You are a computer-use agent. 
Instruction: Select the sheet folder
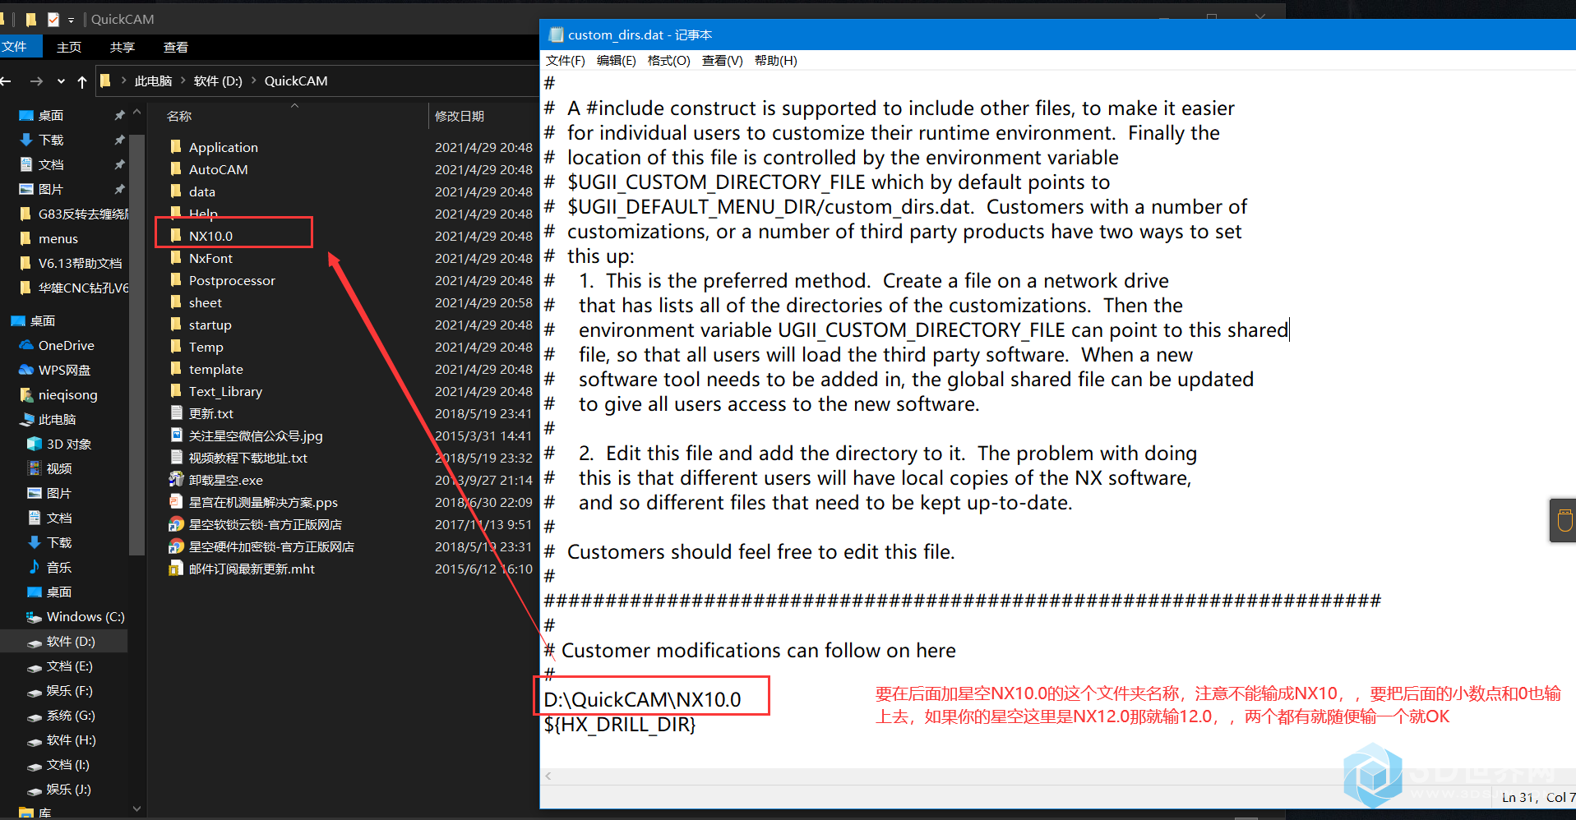coord(206,302)
